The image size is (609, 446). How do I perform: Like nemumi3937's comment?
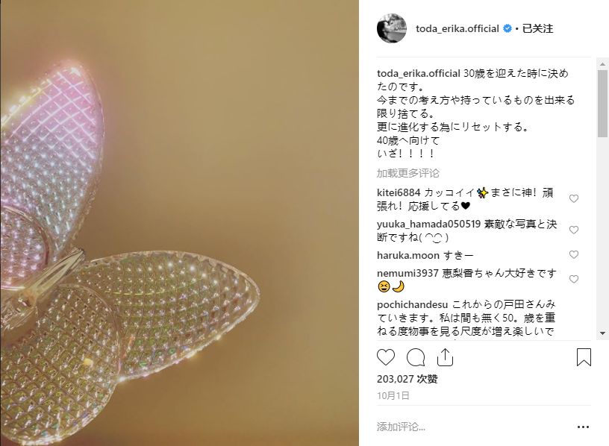(x=574, y=279)
